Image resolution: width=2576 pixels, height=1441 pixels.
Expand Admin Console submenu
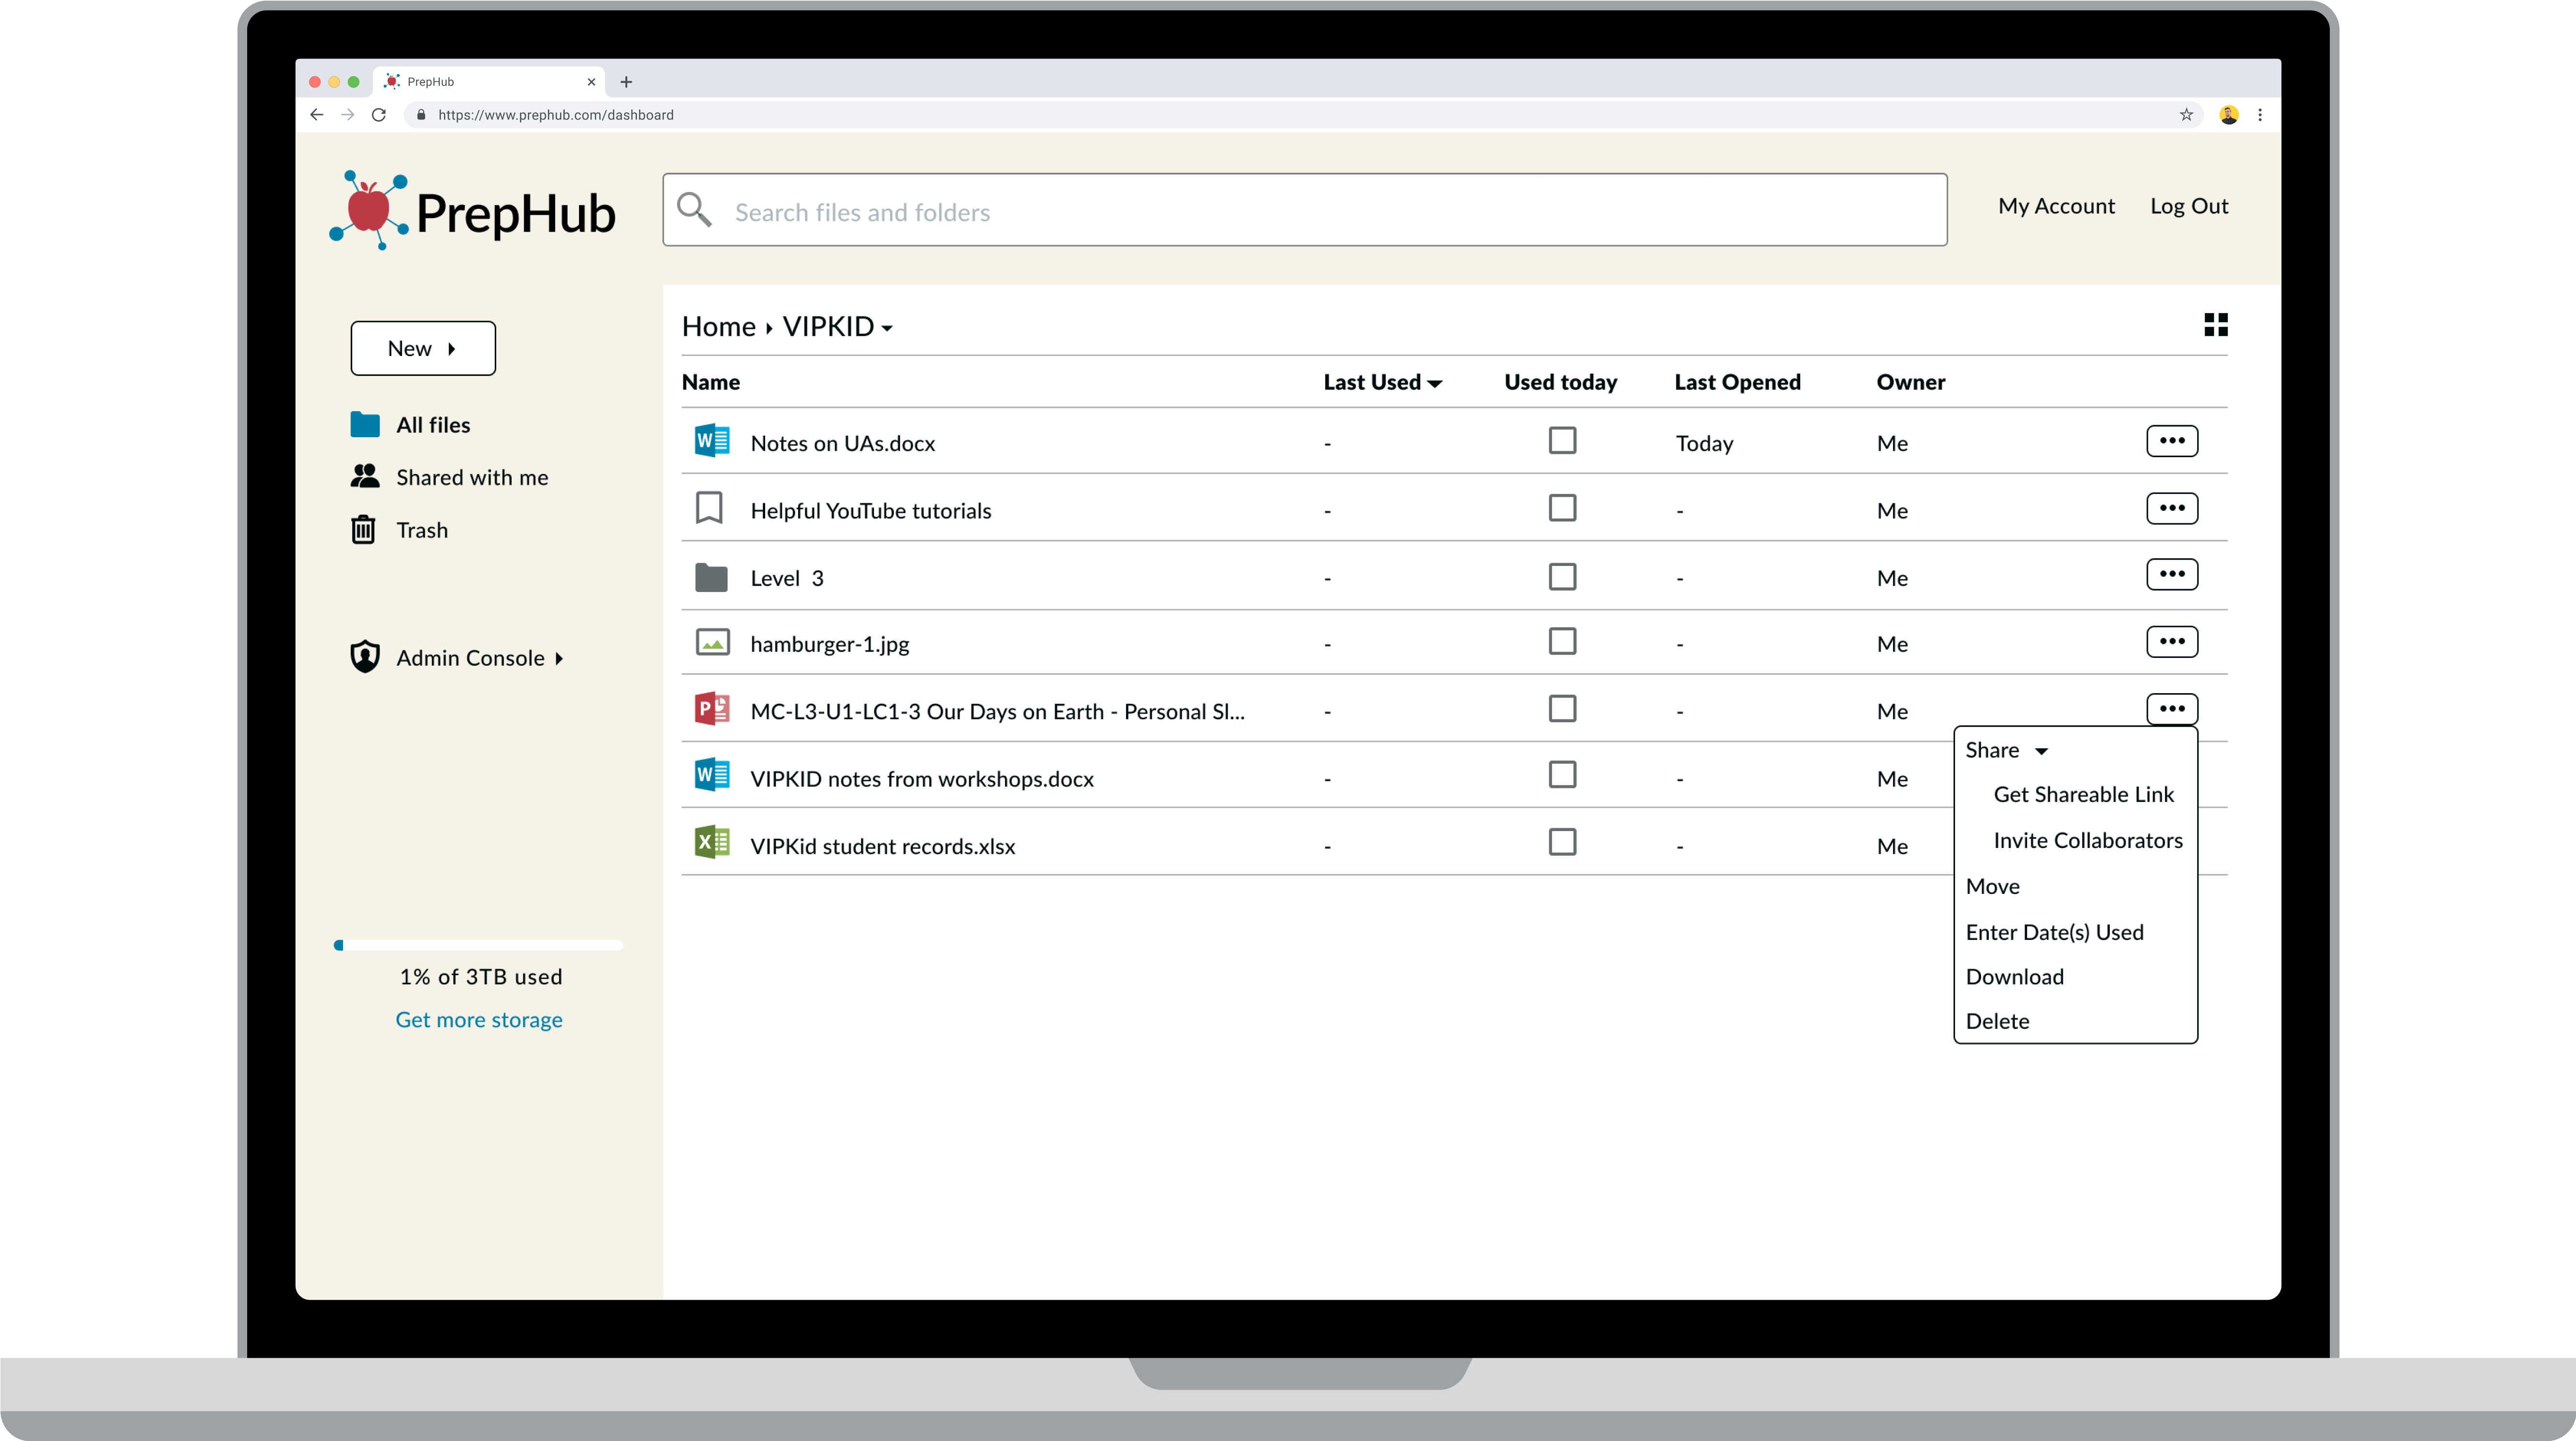click(559, 658)
